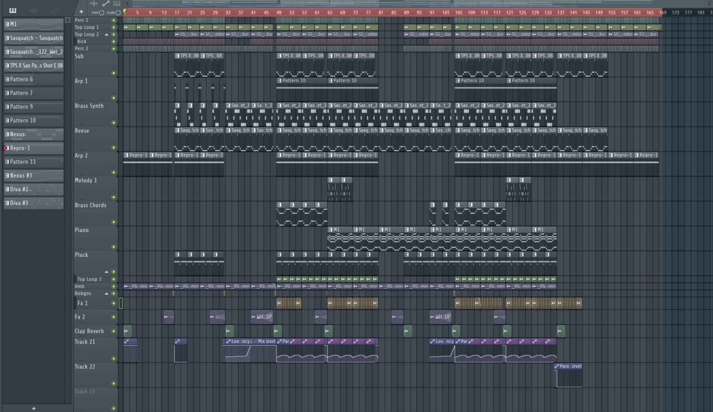Click the Amb track header
The image size is (713, 412).
tap(95, 286)
